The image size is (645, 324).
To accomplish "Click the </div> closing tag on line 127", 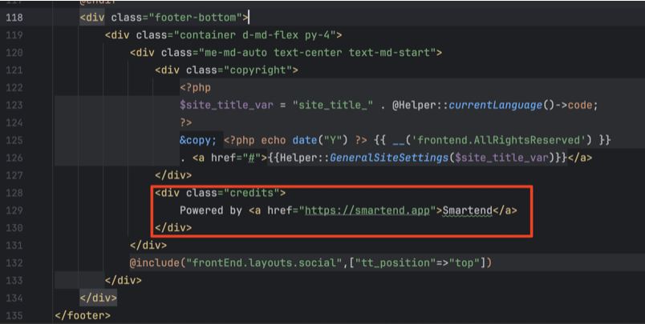I will (173, 175).
